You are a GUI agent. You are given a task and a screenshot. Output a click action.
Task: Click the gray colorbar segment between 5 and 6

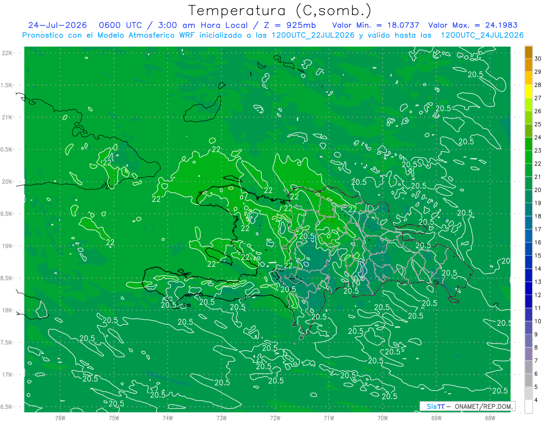(x=528, y=381)
